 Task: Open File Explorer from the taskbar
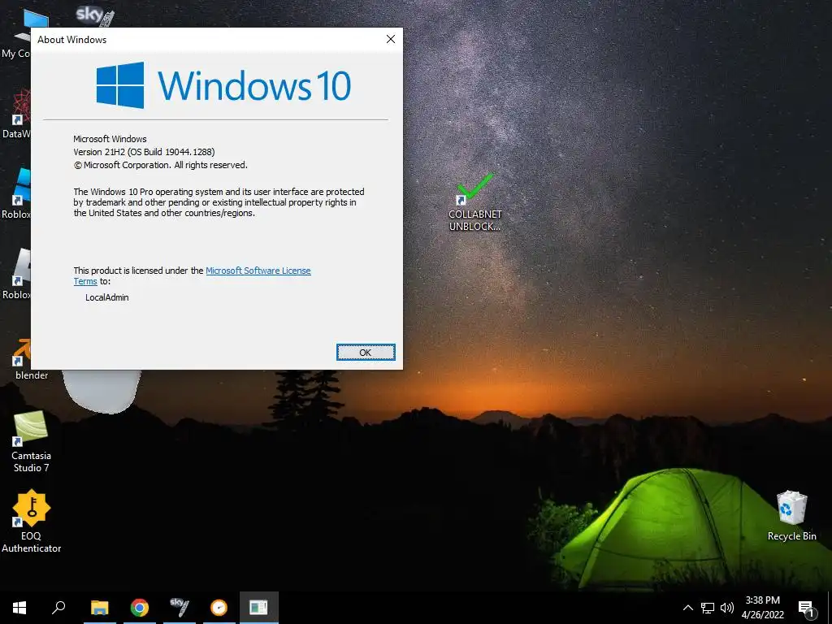[100, 608]
